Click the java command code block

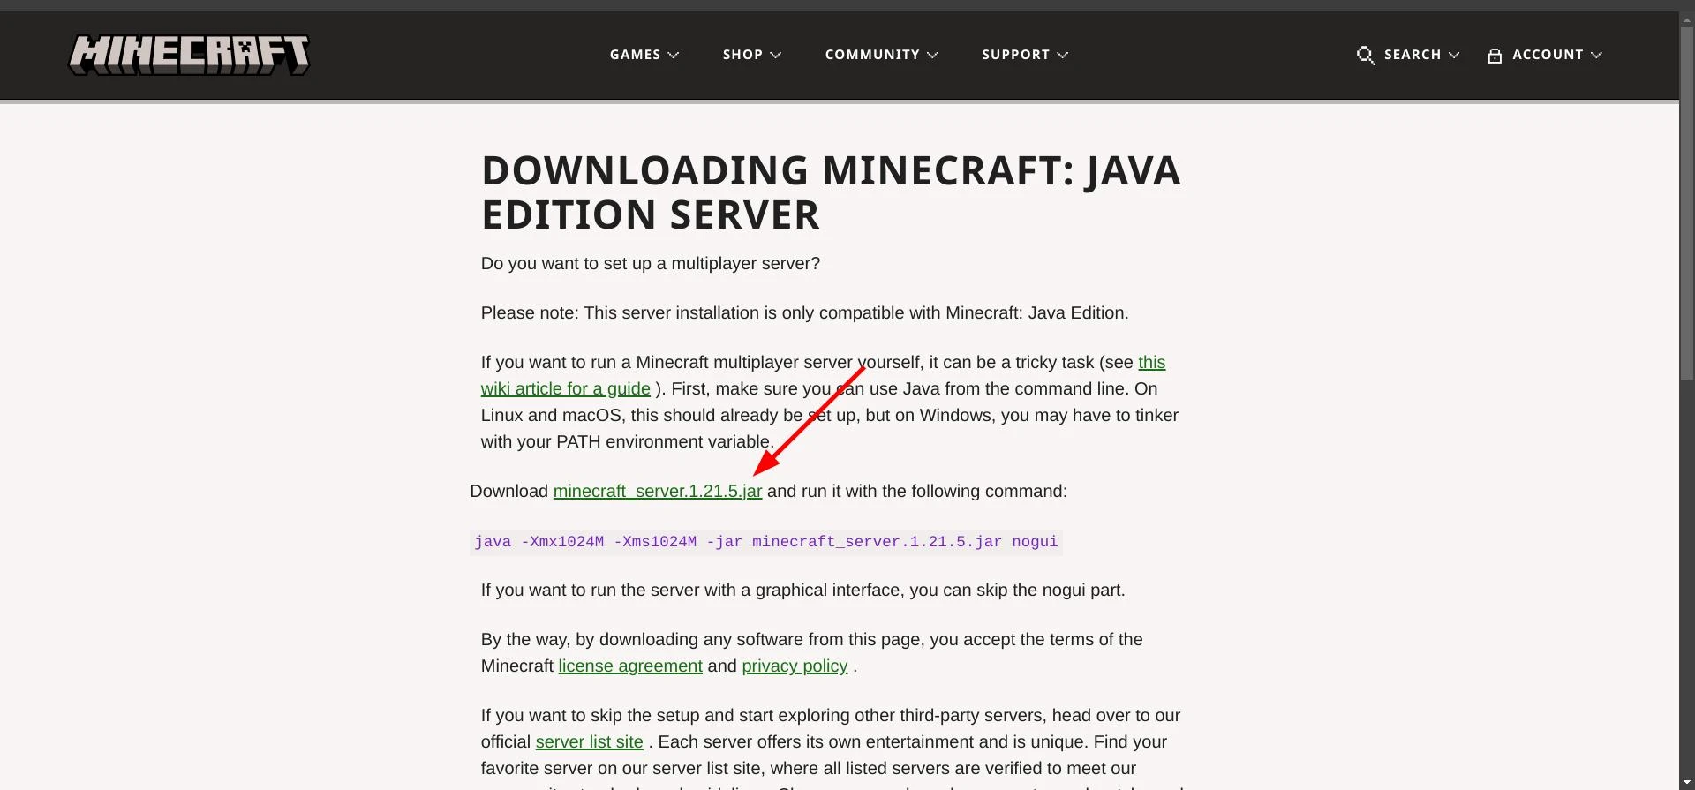tap(765, 542)
